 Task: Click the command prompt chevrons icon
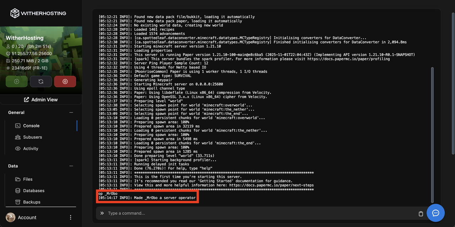click(102, 213)
